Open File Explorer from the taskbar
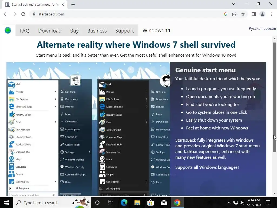Screen dimensions: 277x208 pyautogui.click(x=137, y=203)
